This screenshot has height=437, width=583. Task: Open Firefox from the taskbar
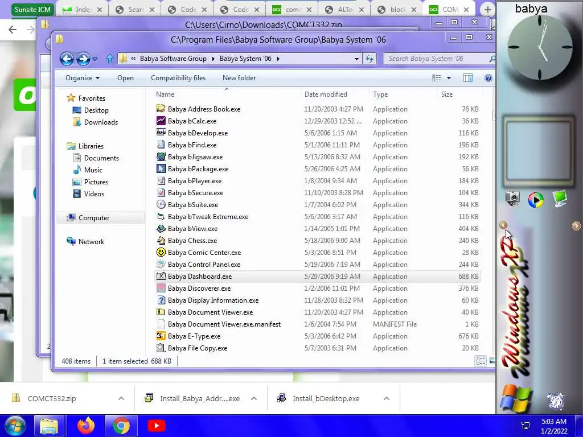tap(85, 426)
